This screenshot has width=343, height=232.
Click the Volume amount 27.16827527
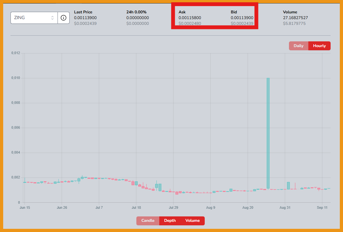295,18
